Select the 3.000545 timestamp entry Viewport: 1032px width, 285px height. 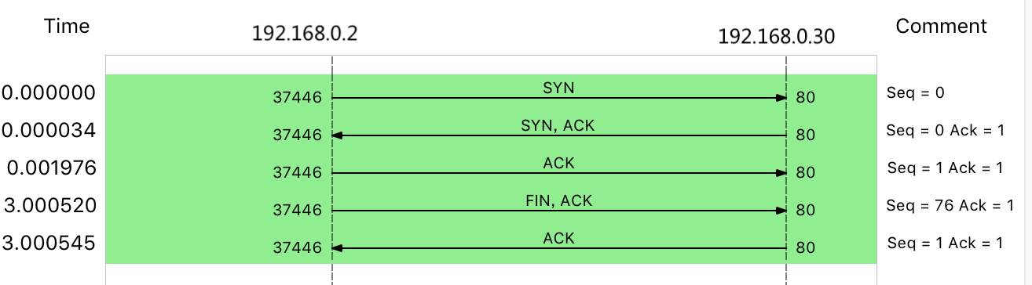pos(49,243)
